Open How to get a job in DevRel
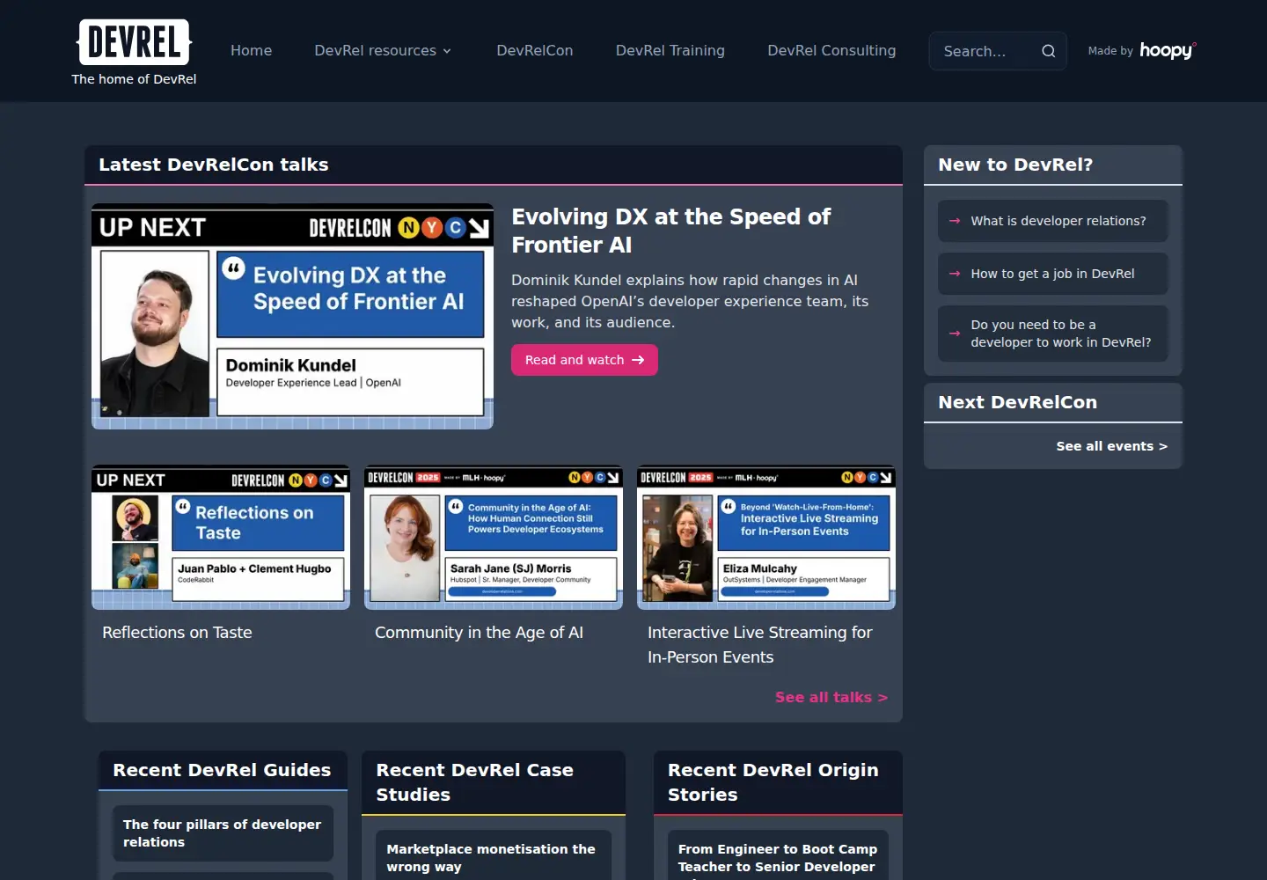The height and width of the screenshot is (880, 1267). pos(1052,274)
